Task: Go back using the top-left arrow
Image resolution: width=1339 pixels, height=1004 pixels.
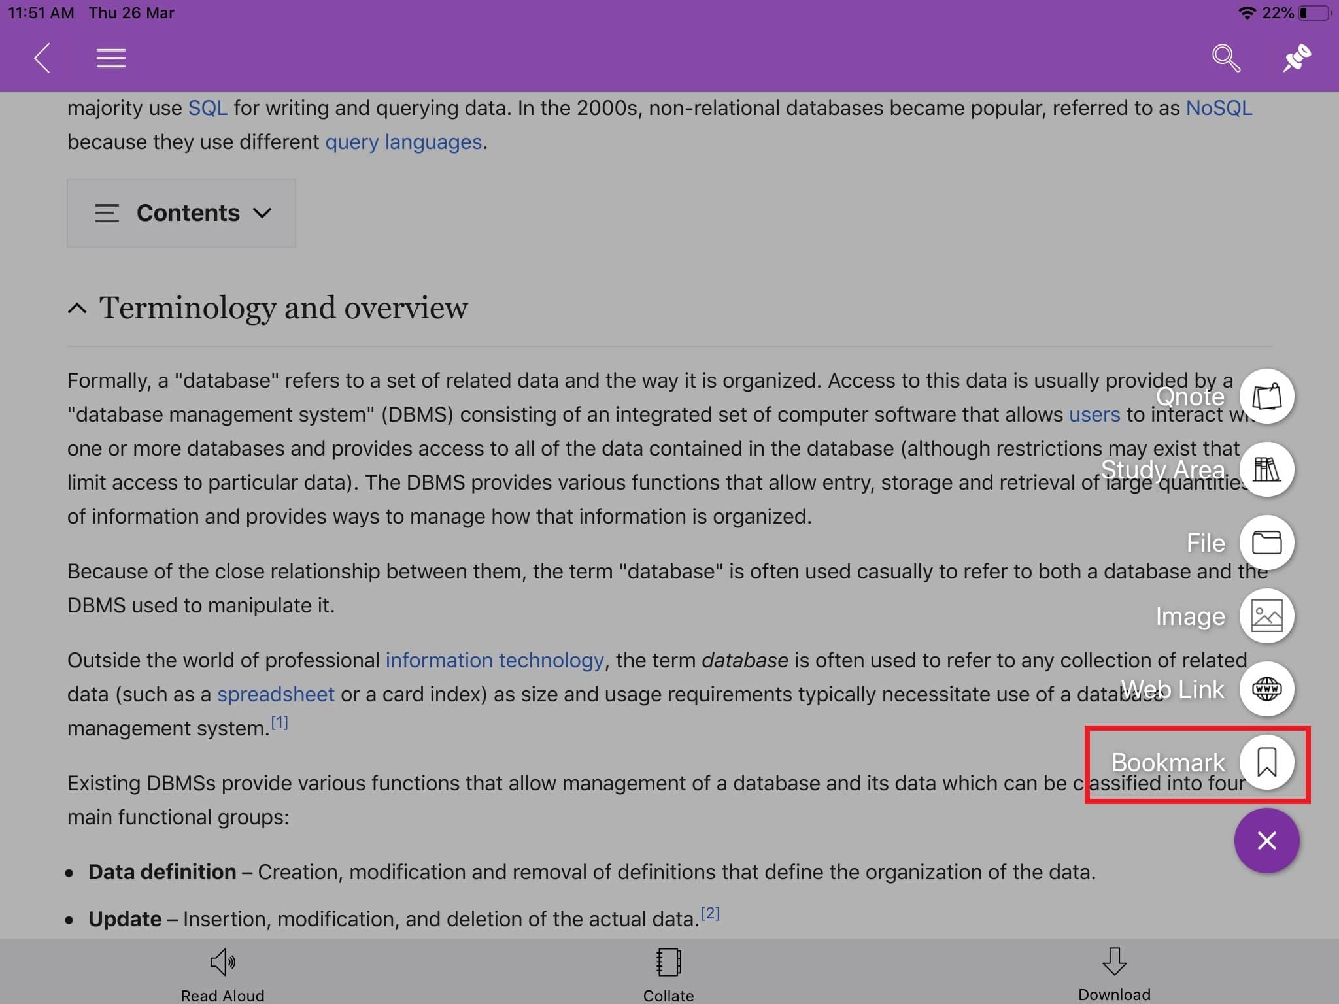Action: pos(42,58)
